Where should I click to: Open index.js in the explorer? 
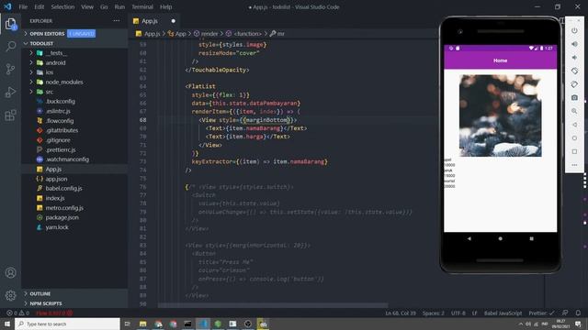click(x=55, y=198)
